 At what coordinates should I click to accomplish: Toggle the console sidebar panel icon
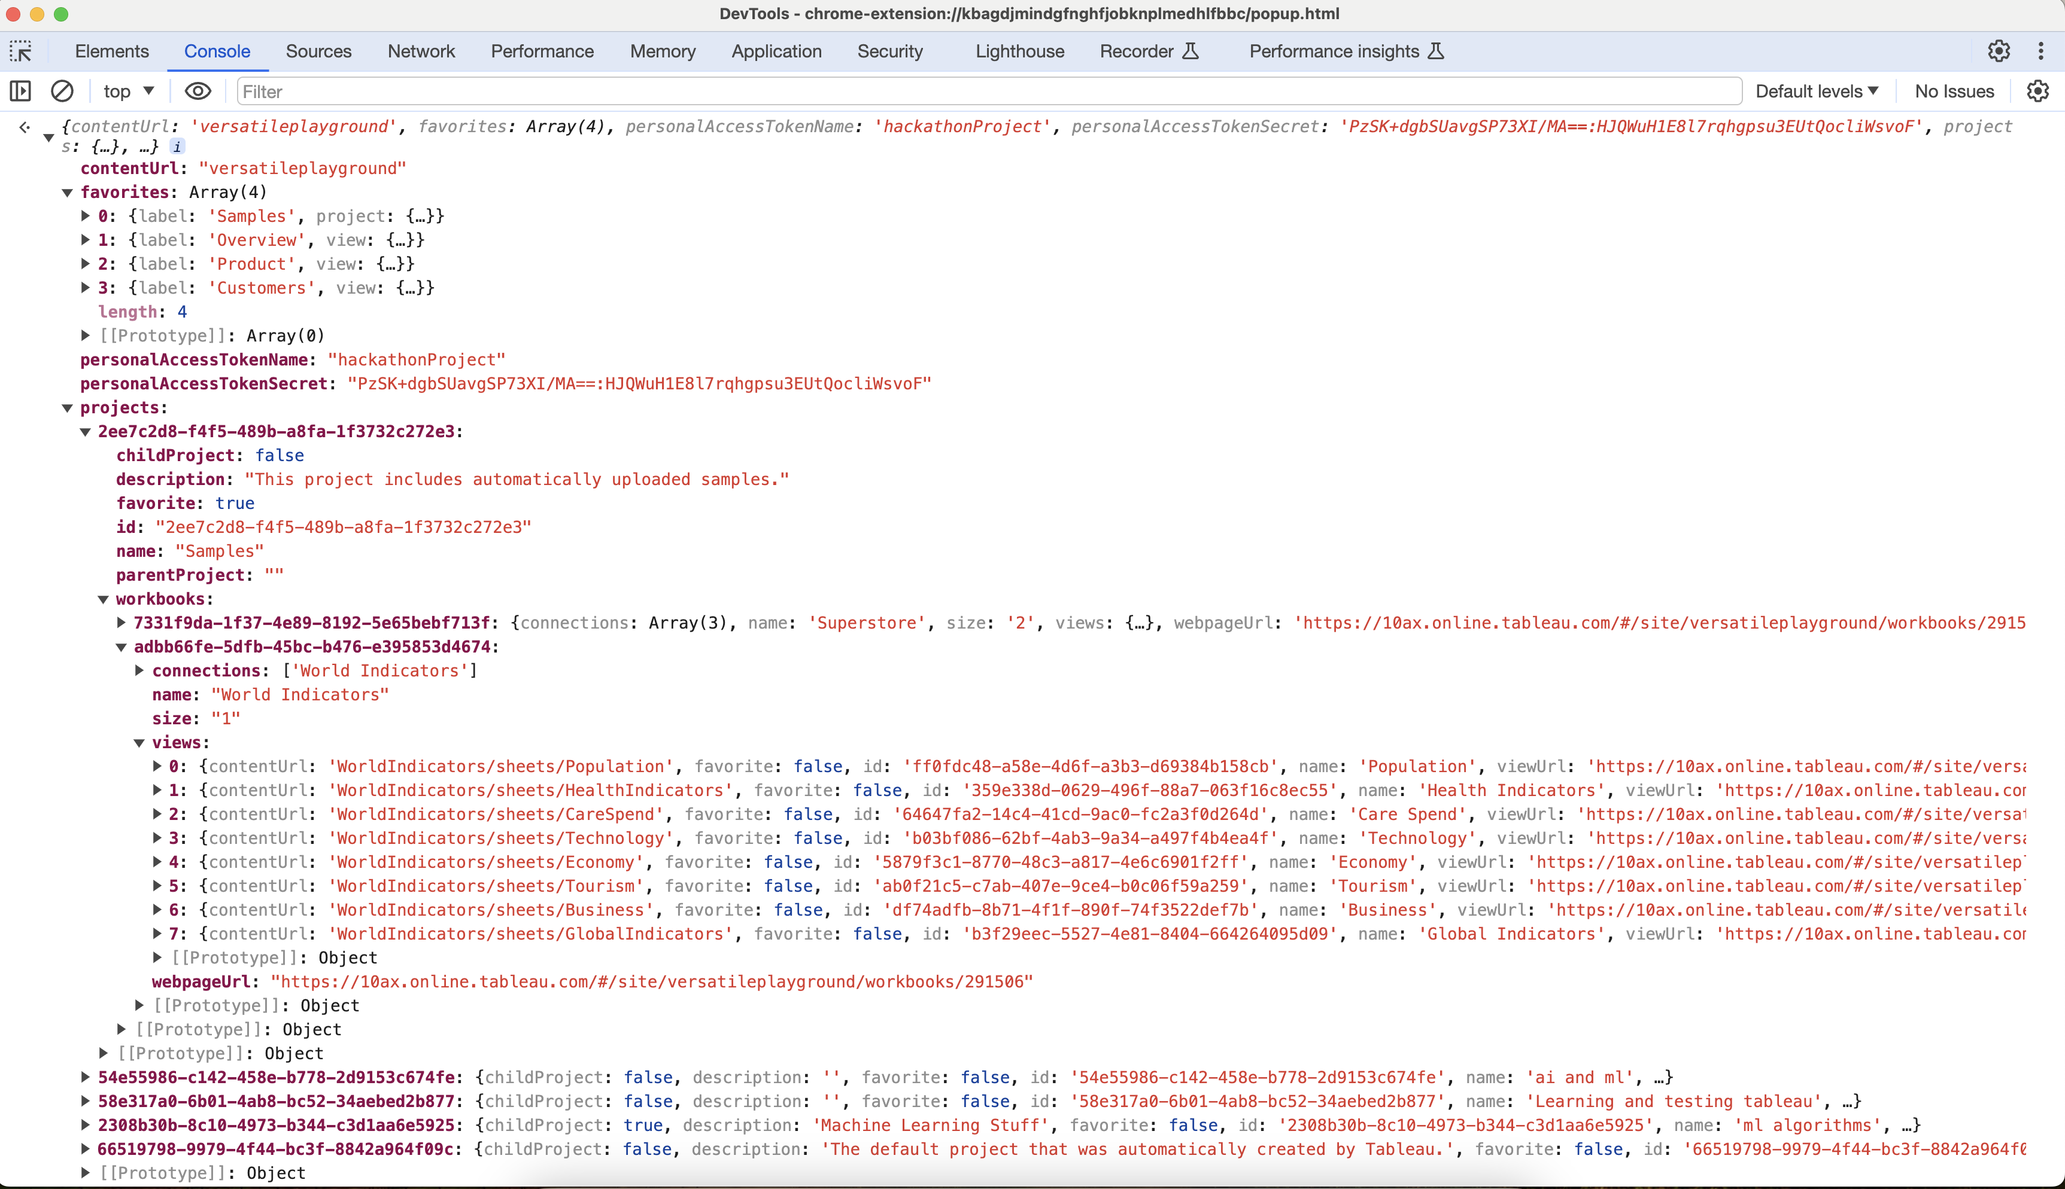20,91
